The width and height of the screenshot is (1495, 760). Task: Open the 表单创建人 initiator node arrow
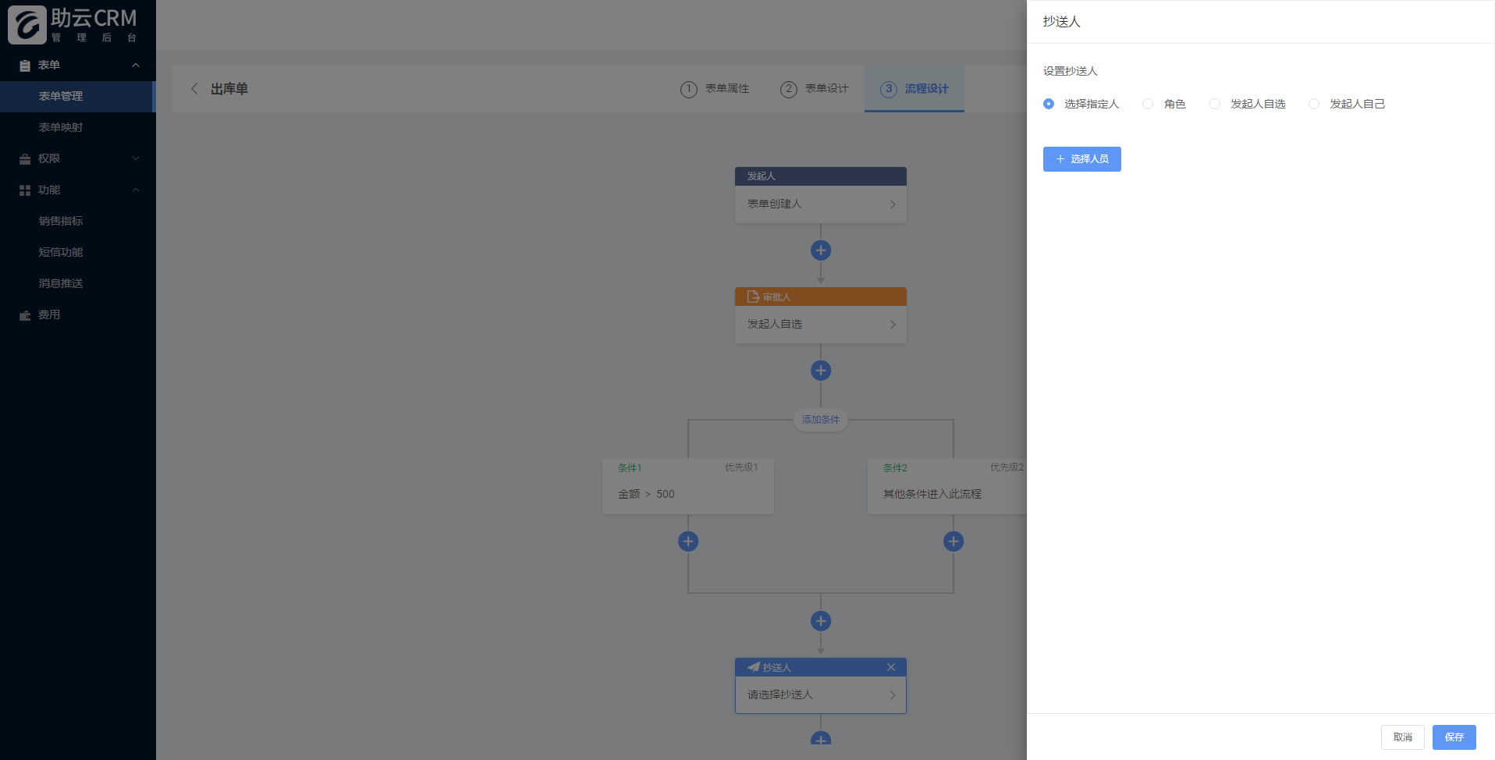pyautogui.click(x=893, y=204)
